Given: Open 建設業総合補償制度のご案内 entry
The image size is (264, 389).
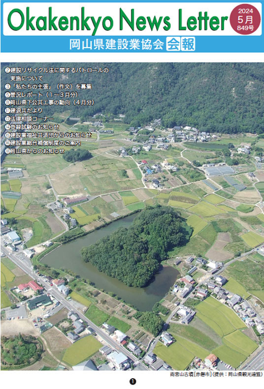Looking at the screenshot, I should [x=43, y=143].
